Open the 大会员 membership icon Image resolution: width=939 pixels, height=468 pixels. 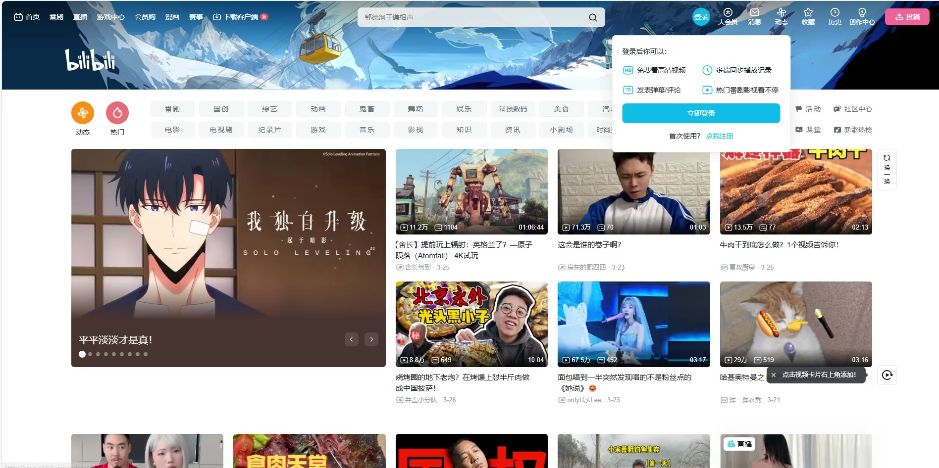tap(728, 12)
